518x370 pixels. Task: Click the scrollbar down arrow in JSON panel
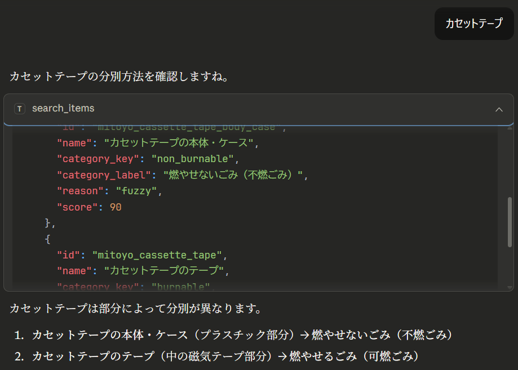click(510, 287)
